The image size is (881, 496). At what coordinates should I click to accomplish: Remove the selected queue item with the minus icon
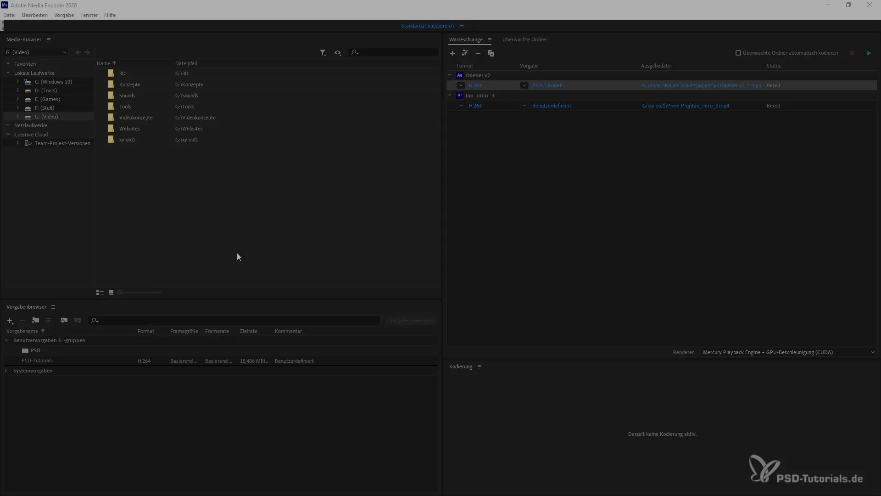478,53
